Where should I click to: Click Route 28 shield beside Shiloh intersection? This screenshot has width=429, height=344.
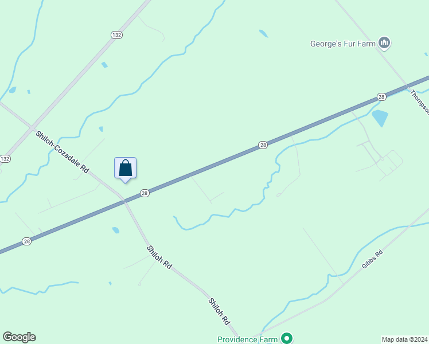(x=145, y=193)
